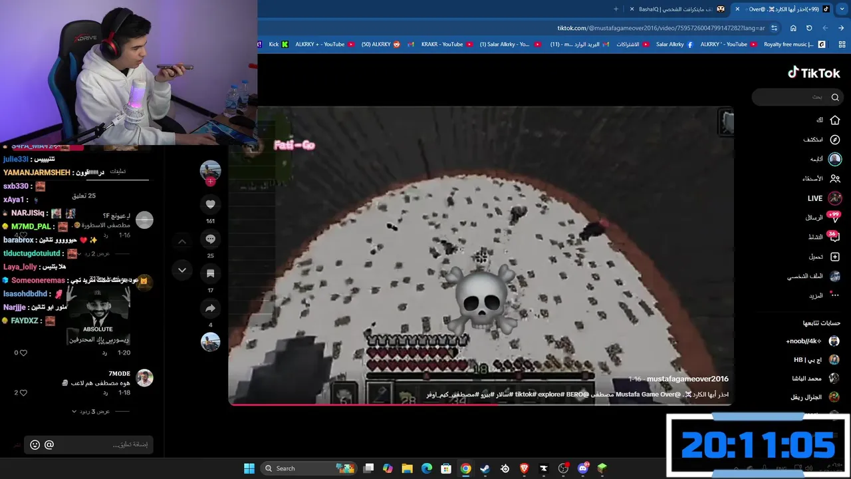Go to next video with down chevron
Screen dimensions: 851x479
click(x=182, y=270)
